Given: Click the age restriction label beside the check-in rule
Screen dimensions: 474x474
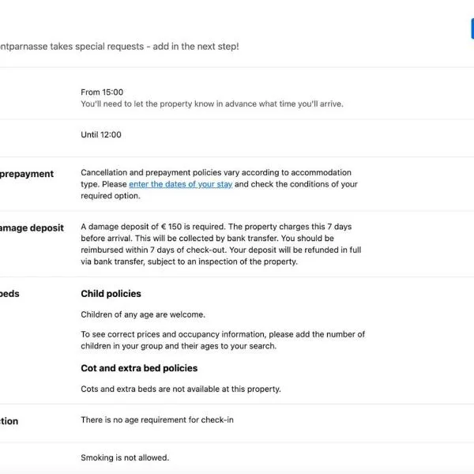Looking at the screenshot, I should 9,421.
